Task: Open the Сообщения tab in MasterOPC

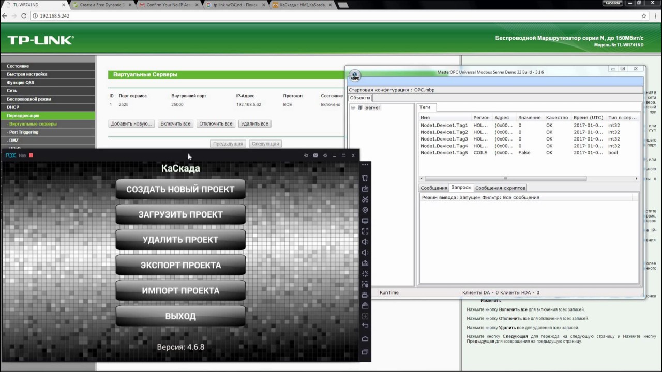Action: click(434, 188)
